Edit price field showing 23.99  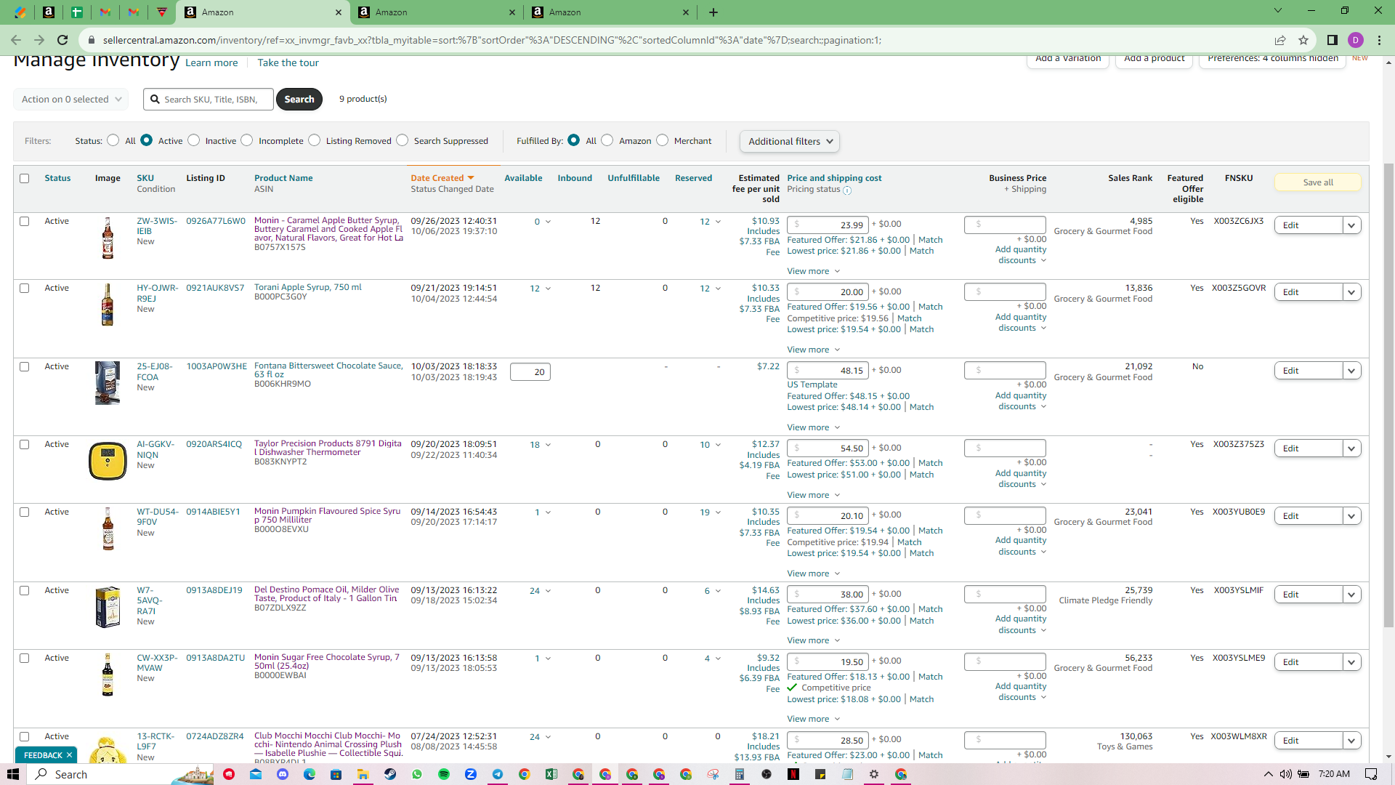pyautogui.click(x=828, y=225)
